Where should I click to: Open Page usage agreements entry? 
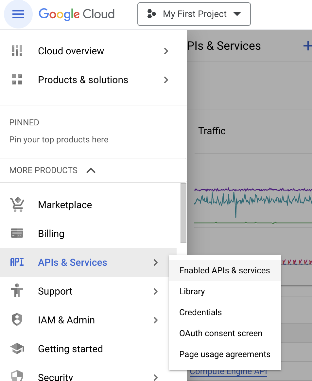pyautogui.click(x=225, y=354)
